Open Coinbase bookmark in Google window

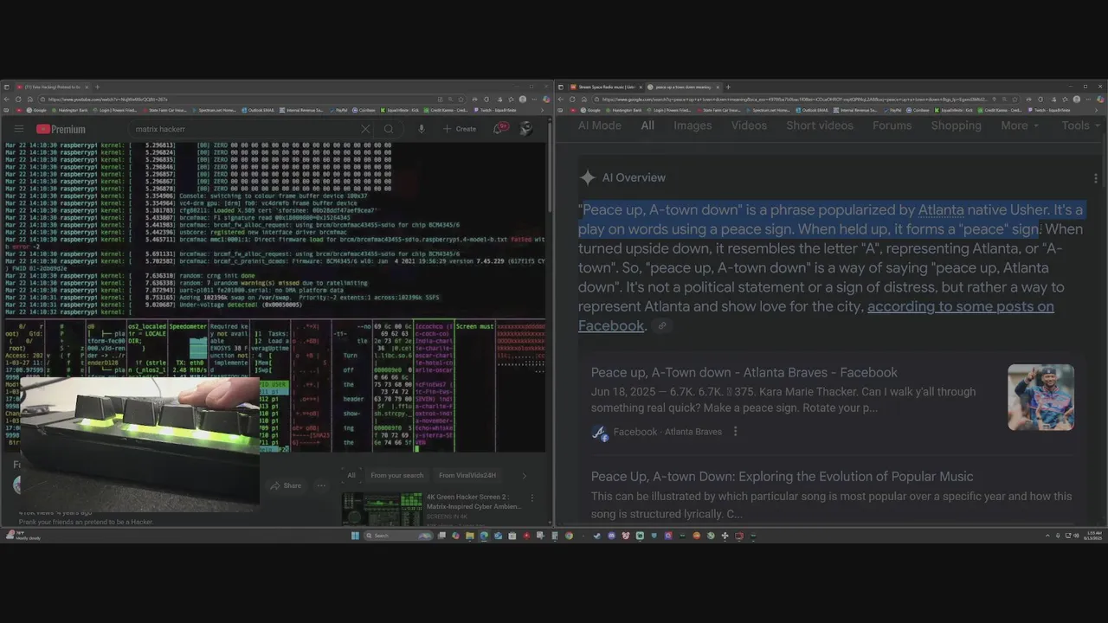tap(917, 110)
